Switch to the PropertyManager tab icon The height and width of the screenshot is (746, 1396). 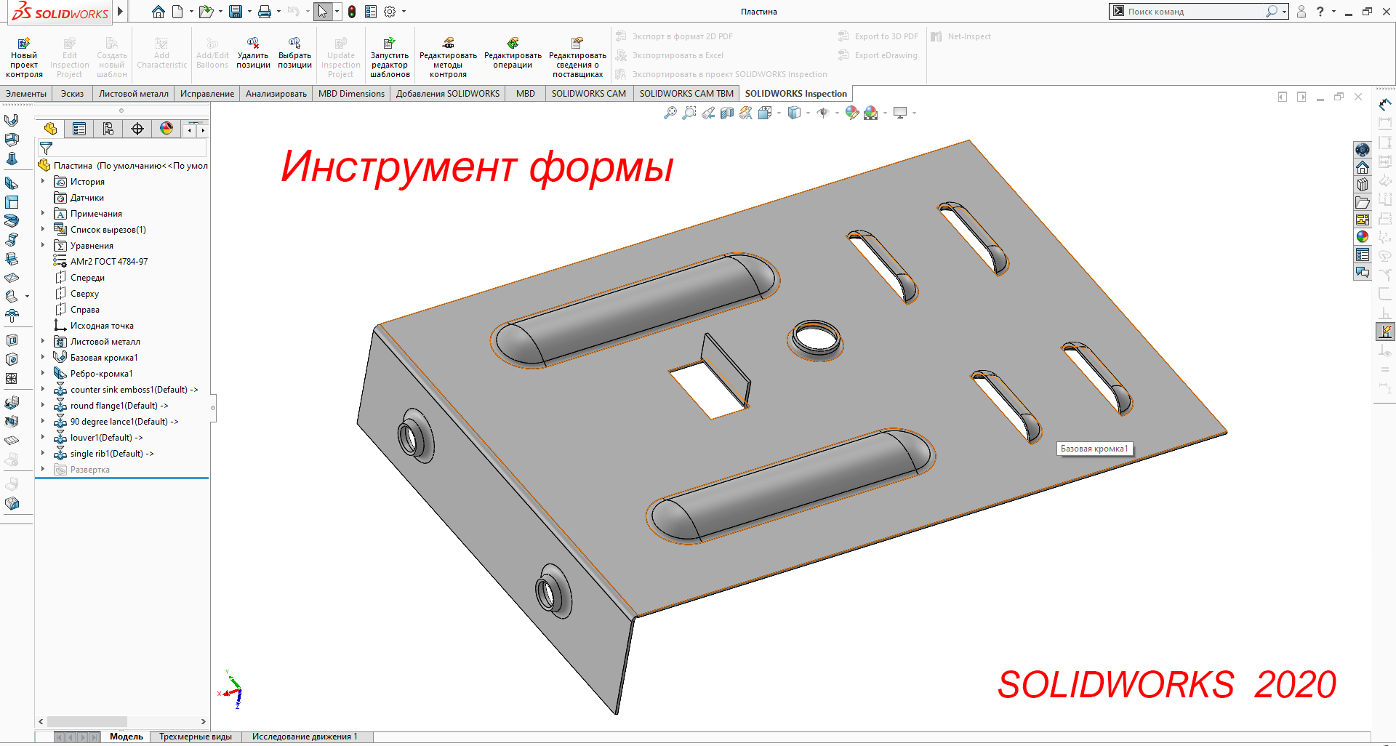[x=79, y=129]
